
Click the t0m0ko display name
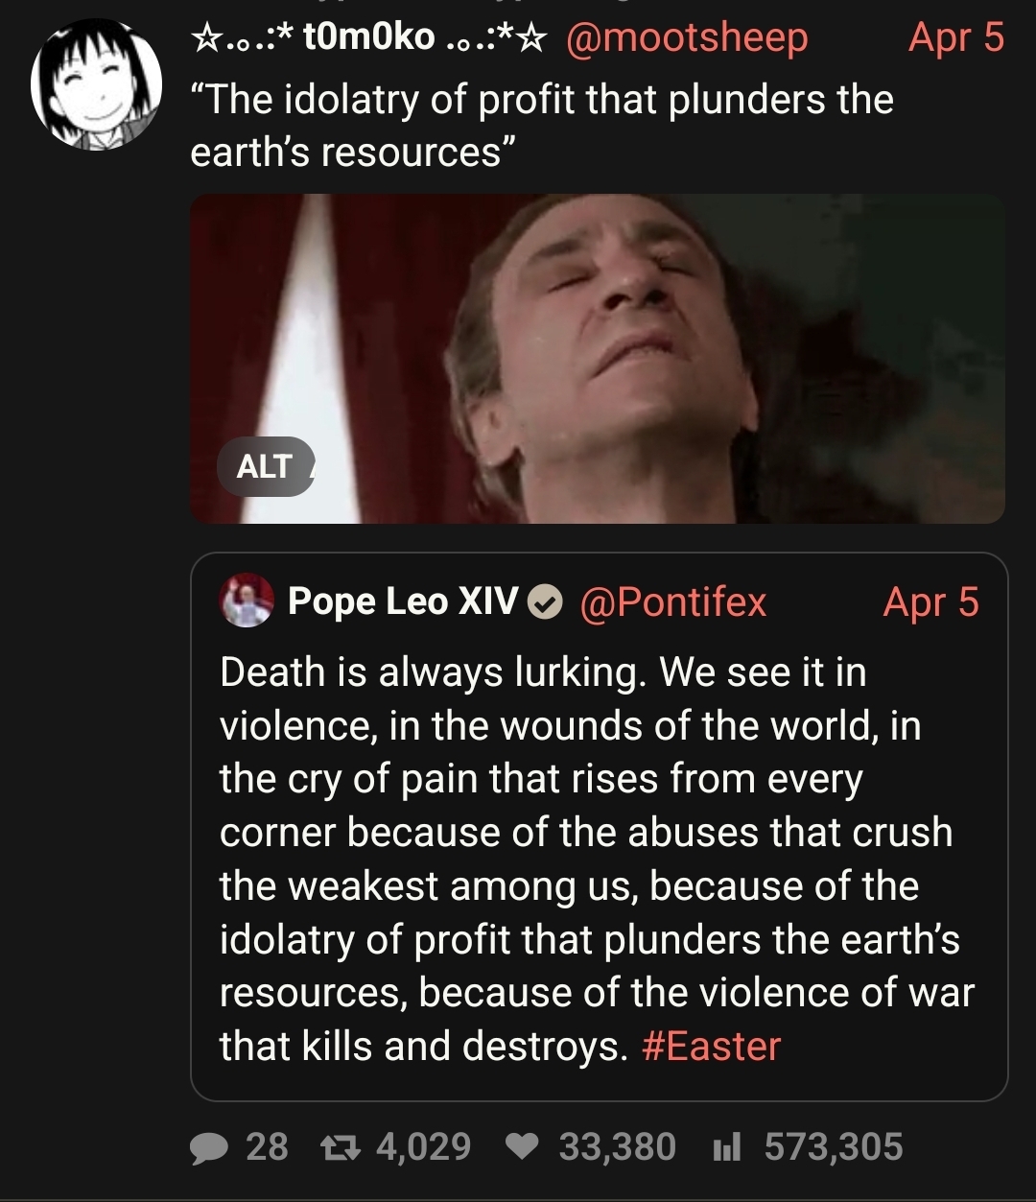369,38
